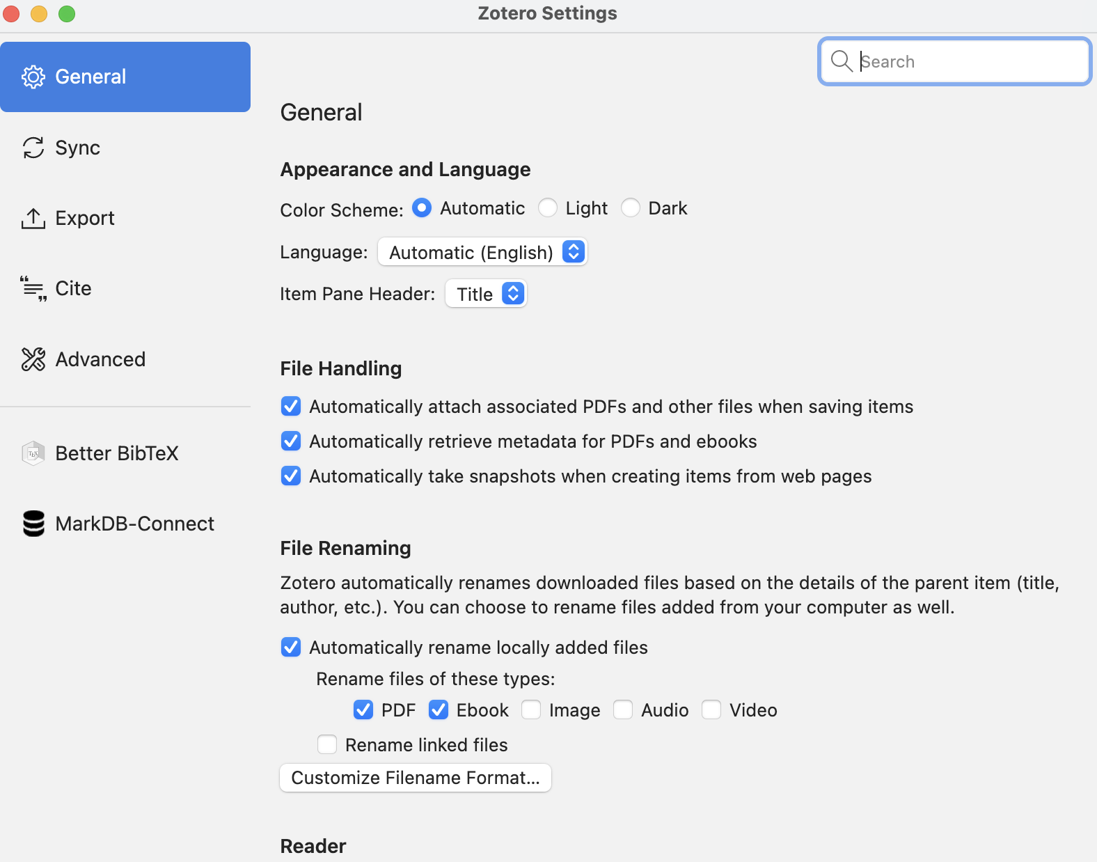The image size is (1097, 862).
Task: Click the magnifying glass search icon
Action: (x=842, y=61)
